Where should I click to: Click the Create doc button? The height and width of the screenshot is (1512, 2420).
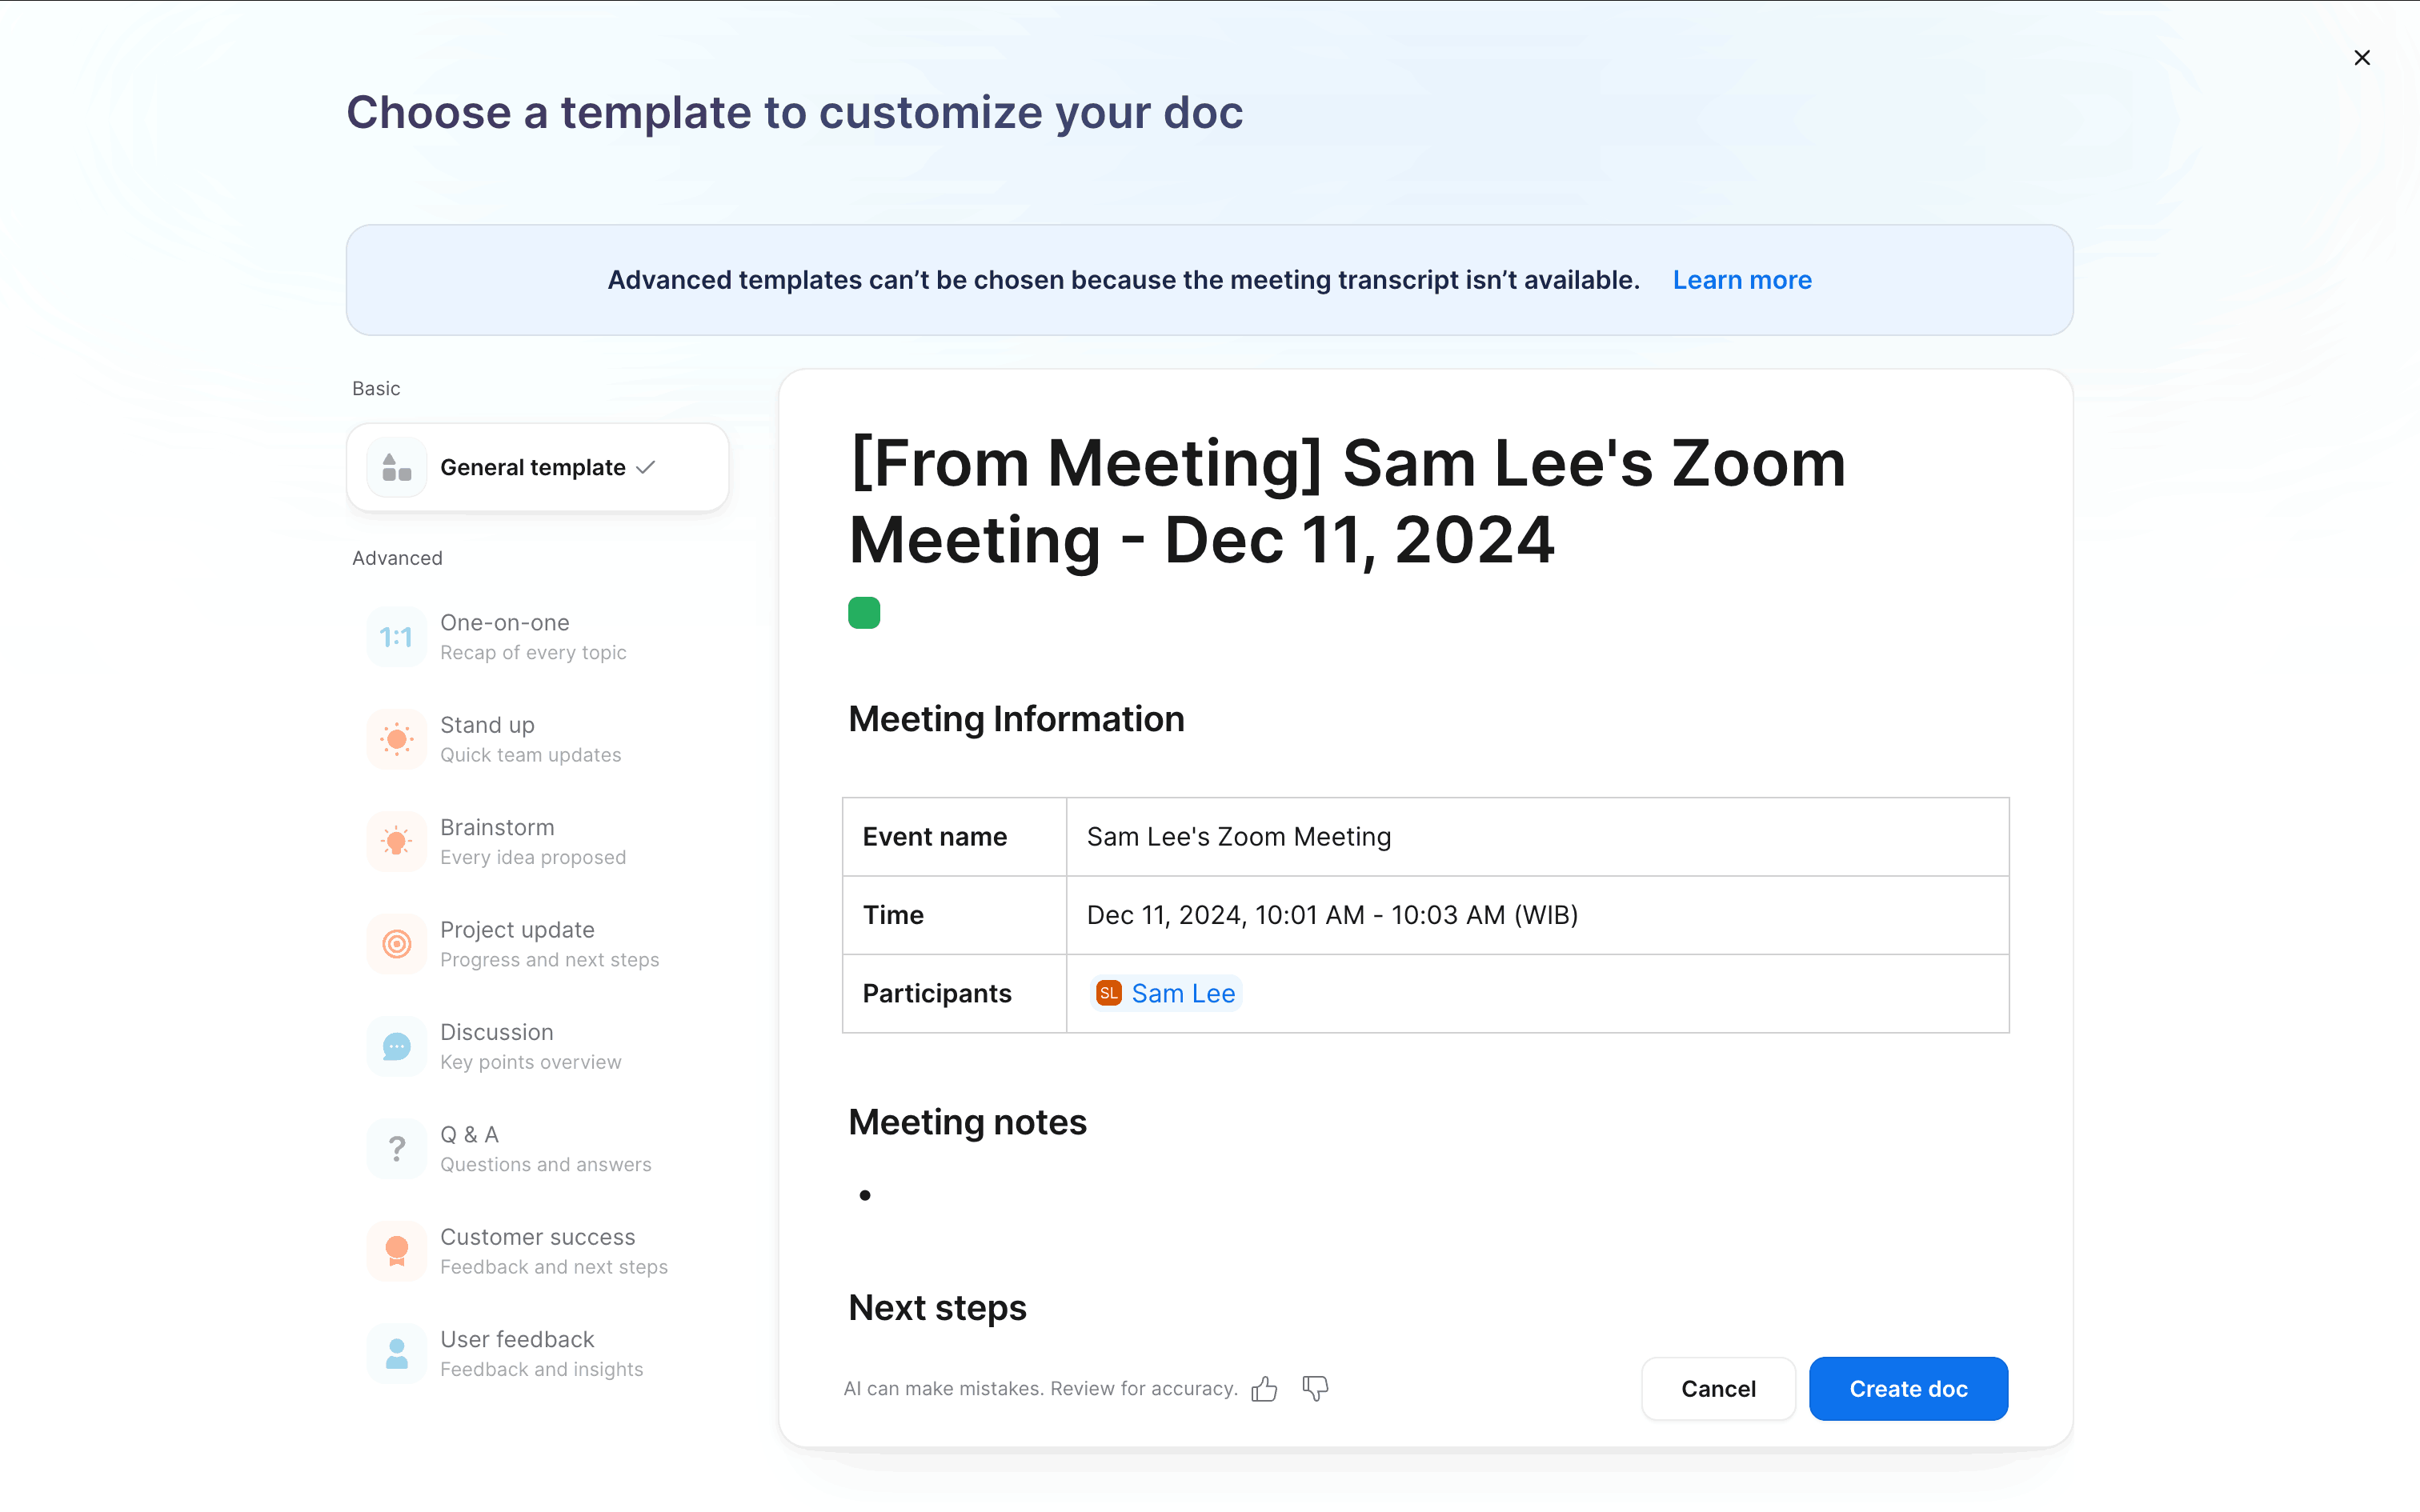(1908, 1388)
